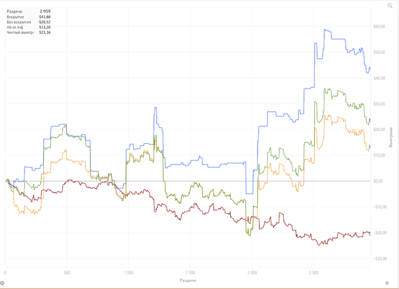Image resolution: width=399 pixels, height=289 pixels.
Task: Click the -$20,52 non-showdown value
Action: (x=44, y=22)
